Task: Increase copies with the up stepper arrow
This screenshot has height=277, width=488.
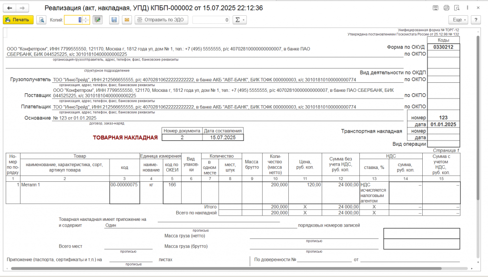Action: pyautogui.click(x=86, y=18)
